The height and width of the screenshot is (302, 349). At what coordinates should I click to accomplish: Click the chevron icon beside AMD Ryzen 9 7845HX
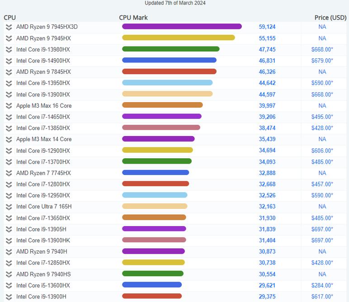(x=9, y=72)
